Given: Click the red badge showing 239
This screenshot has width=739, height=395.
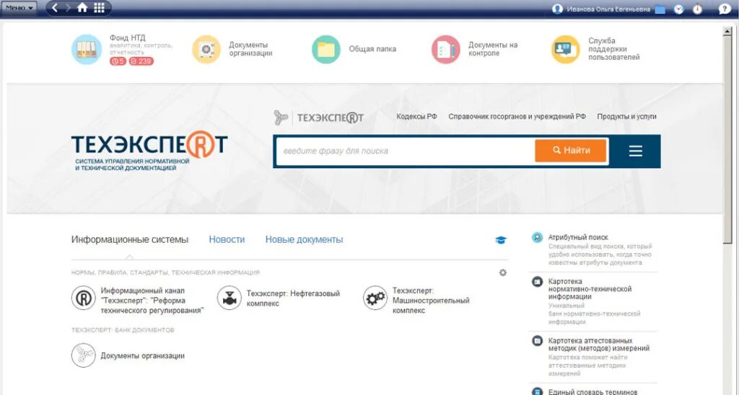Looking at the screenshot, I should point(141,61).
